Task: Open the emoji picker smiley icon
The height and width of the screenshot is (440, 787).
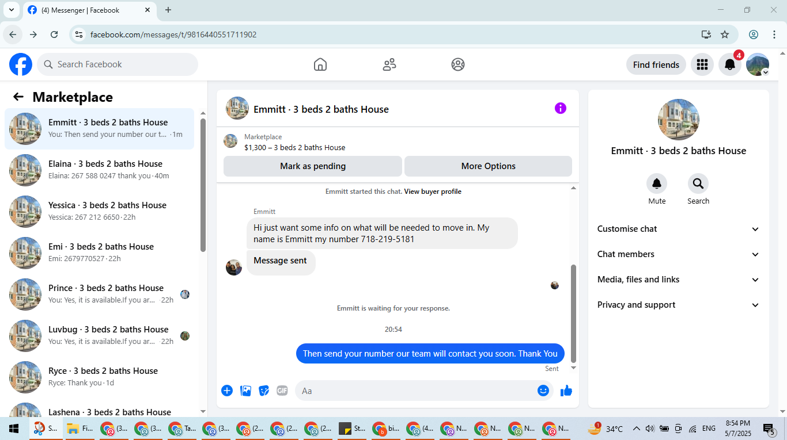Action: tap(543, 391)
